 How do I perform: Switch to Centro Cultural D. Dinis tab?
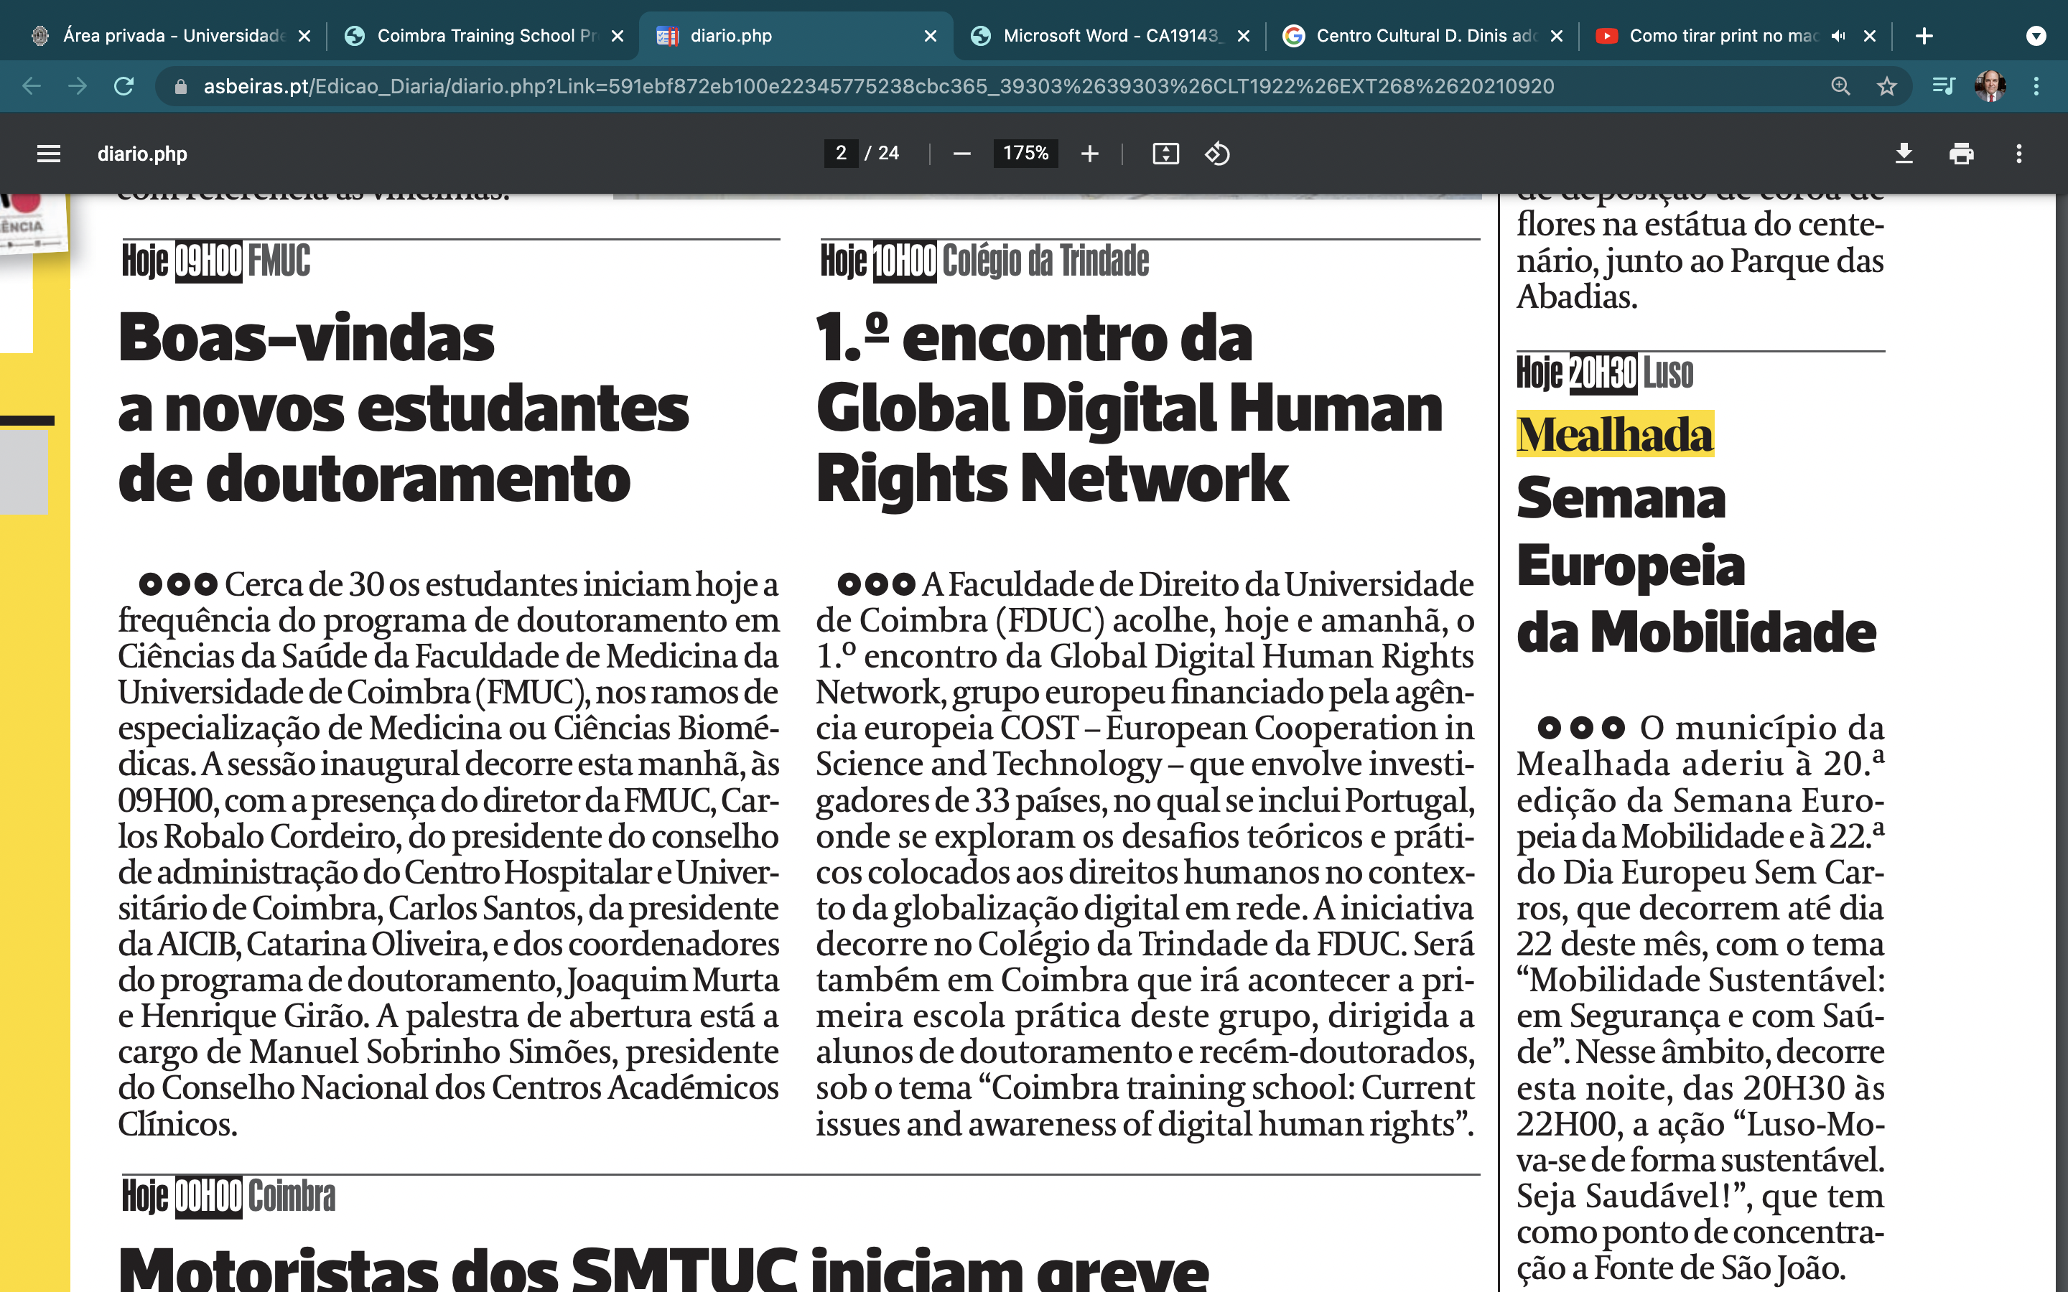point(1422,36)
